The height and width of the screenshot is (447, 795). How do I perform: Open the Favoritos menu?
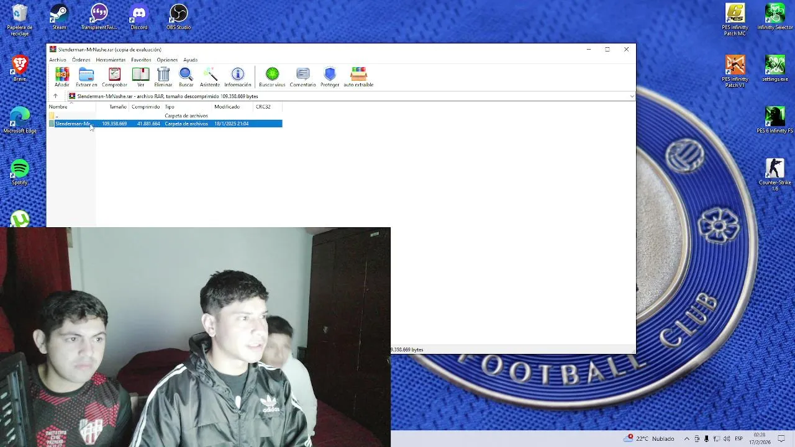click(x=141, y=60)
